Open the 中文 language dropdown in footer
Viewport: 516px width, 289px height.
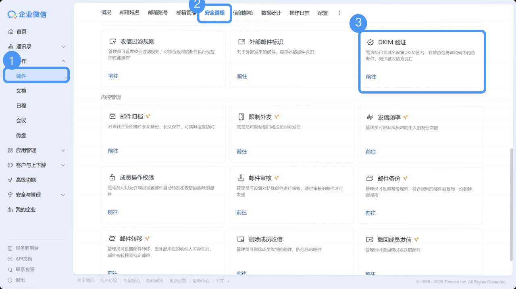223,281
